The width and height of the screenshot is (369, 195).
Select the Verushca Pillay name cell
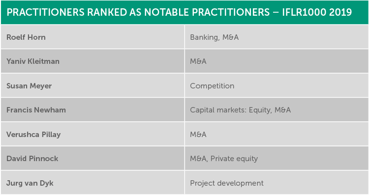(92, 134)
